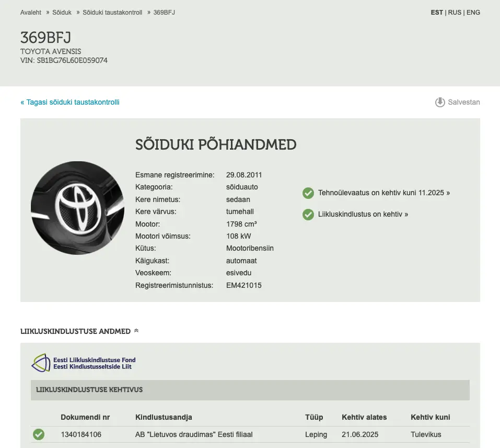Open Avaleht breadcrumb link
The height and width of the screenshot is (448, 500).
pyautogui.click(x=31, y=13)
